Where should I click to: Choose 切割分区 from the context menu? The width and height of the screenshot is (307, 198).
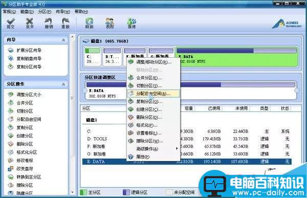(x=153, y=86)
